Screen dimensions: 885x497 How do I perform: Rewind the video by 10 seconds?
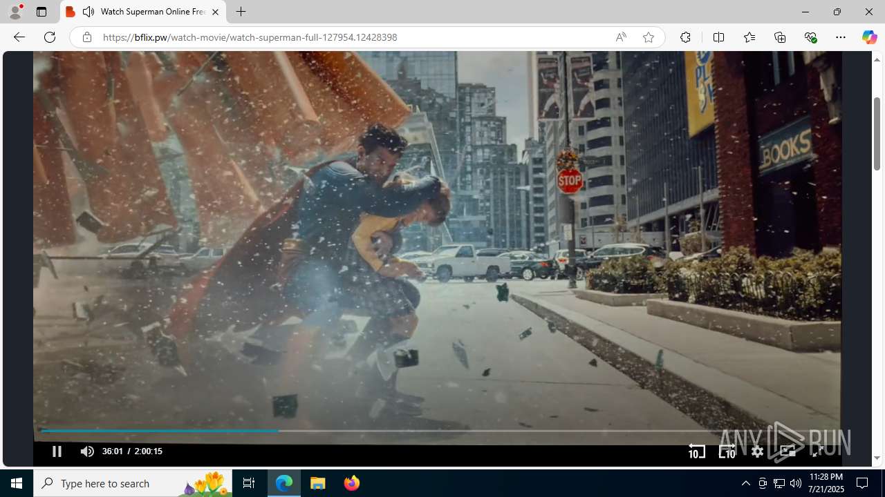(x=696, y=451)
